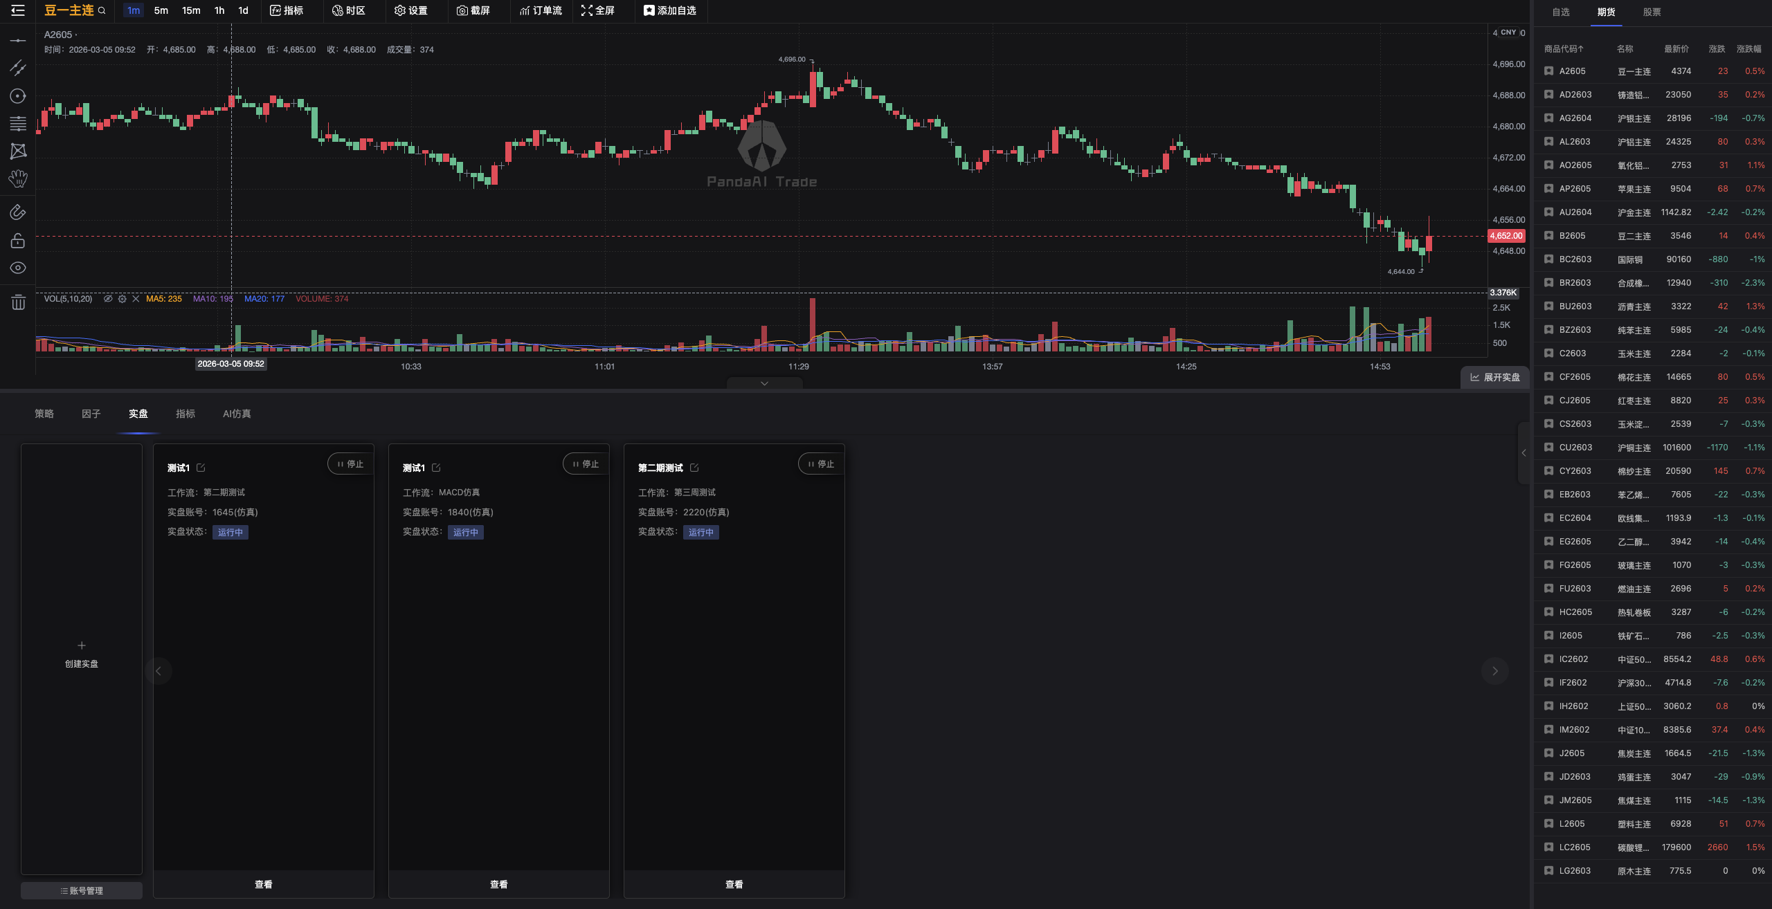Show next live cards with right arrow

[x=1495, y=671]
